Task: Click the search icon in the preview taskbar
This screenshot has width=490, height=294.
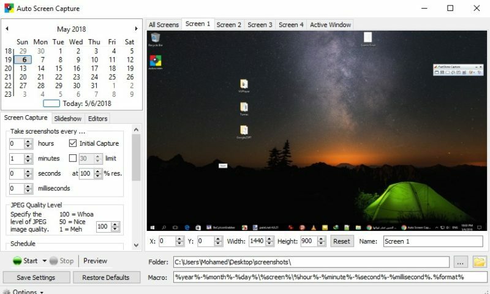Action: [x=164, y=227]
